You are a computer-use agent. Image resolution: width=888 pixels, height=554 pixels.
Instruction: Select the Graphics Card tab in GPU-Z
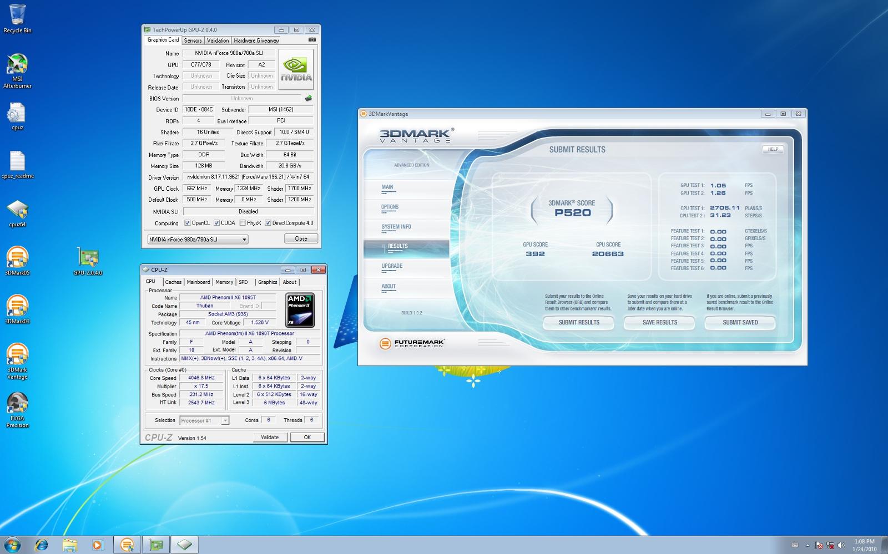click(163, 40)
